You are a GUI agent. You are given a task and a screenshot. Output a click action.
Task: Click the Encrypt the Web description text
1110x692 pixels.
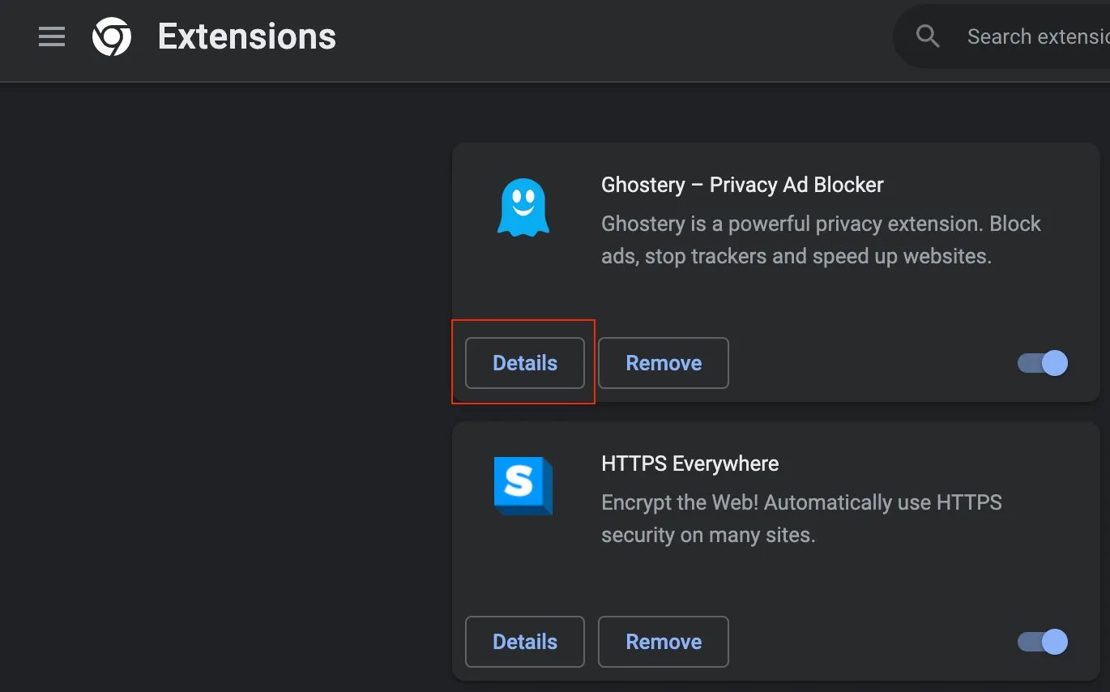coord(801,519)
